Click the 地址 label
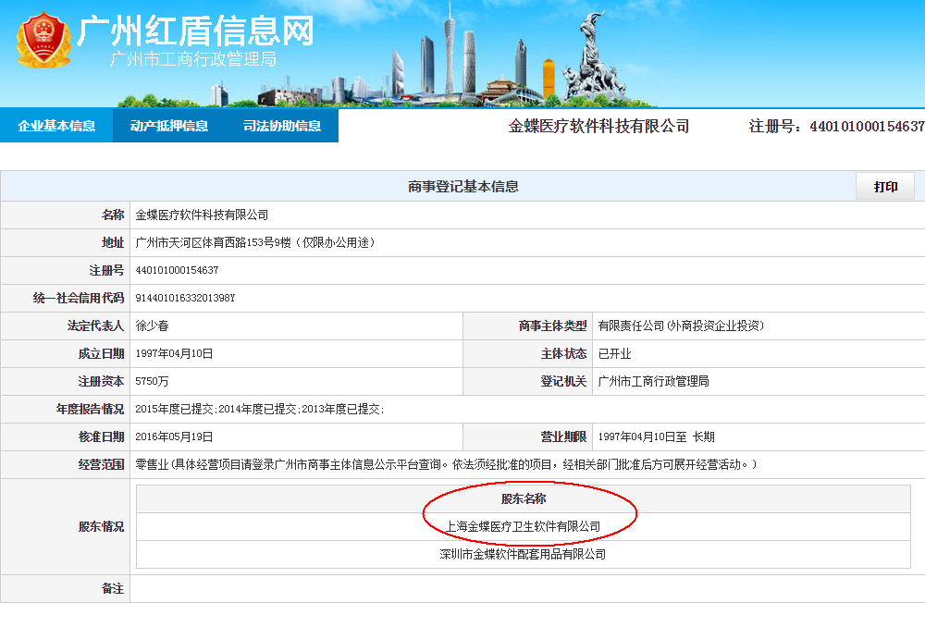 (112, 242)
